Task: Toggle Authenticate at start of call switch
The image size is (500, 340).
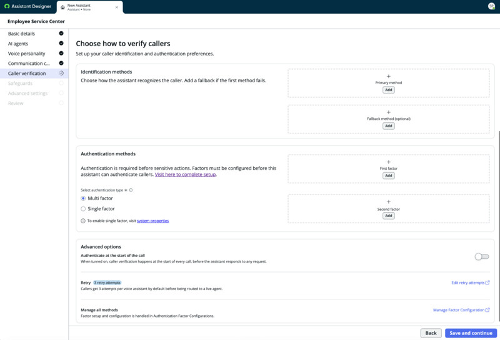Action: [x=481, y=256]
